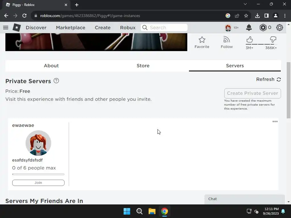Open the Roblox settings gear
Screen dimensions: 291x218
[x=280, y=28]
